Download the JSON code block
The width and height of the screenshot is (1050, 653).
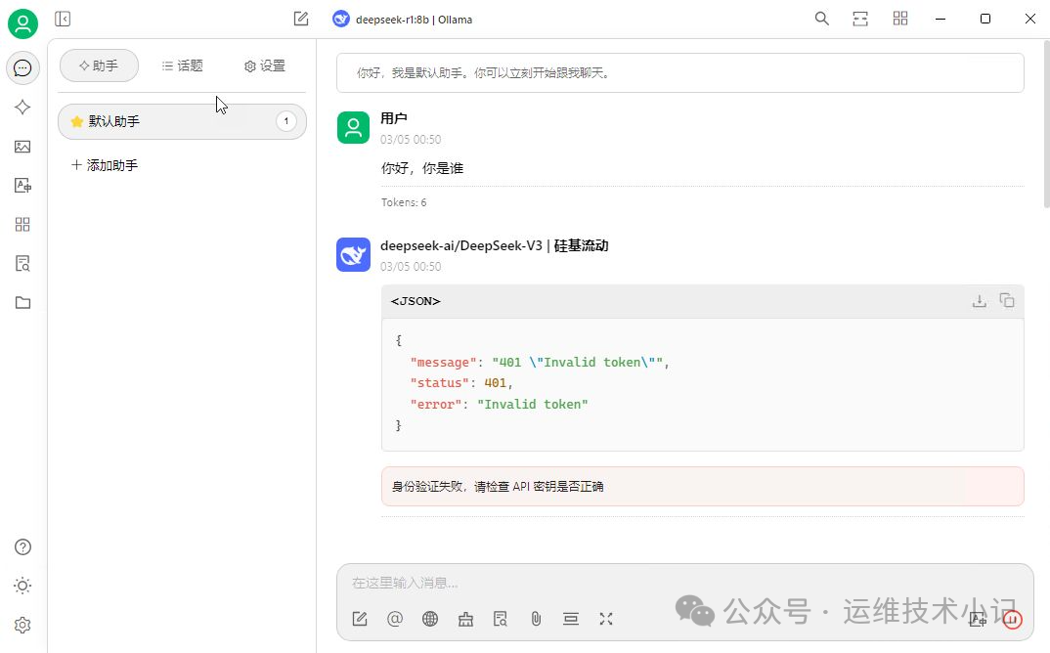(979, 301)
